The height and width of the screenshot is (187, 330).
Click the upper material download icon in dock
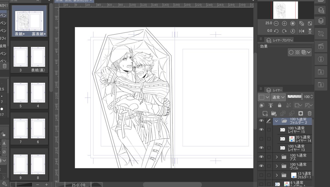[321, 72]
